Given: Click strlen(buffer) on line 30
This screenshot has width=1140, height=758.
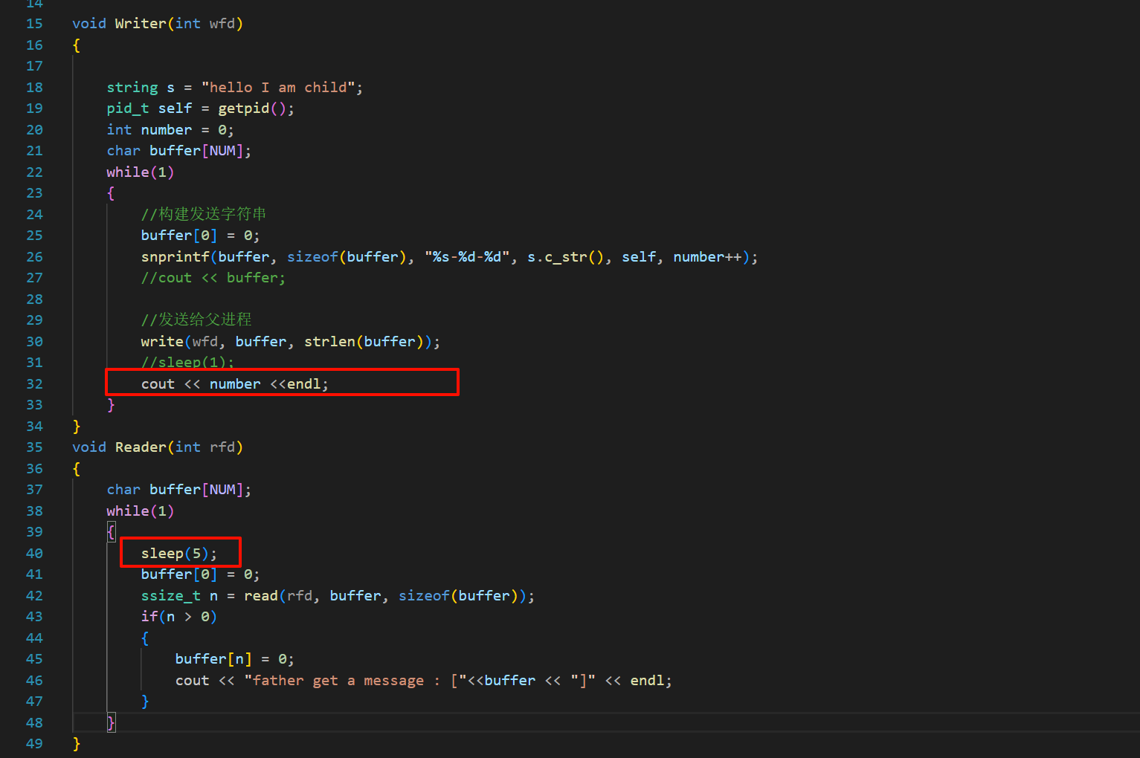Looking at the screenshot, I should [x=364, y=342].
